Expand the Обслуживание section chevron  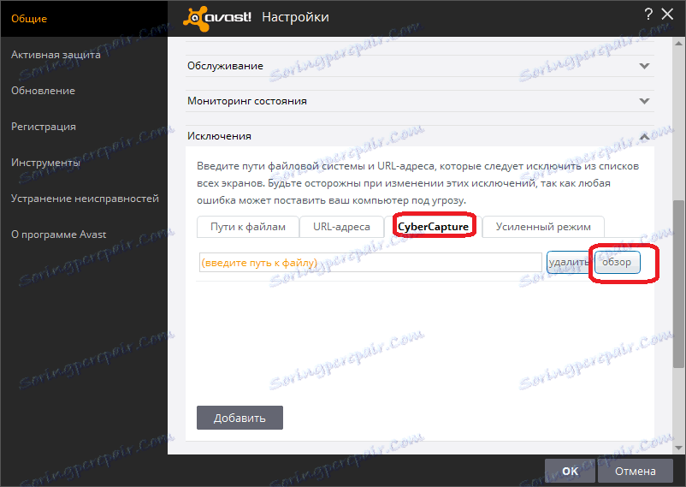[644, 66]
